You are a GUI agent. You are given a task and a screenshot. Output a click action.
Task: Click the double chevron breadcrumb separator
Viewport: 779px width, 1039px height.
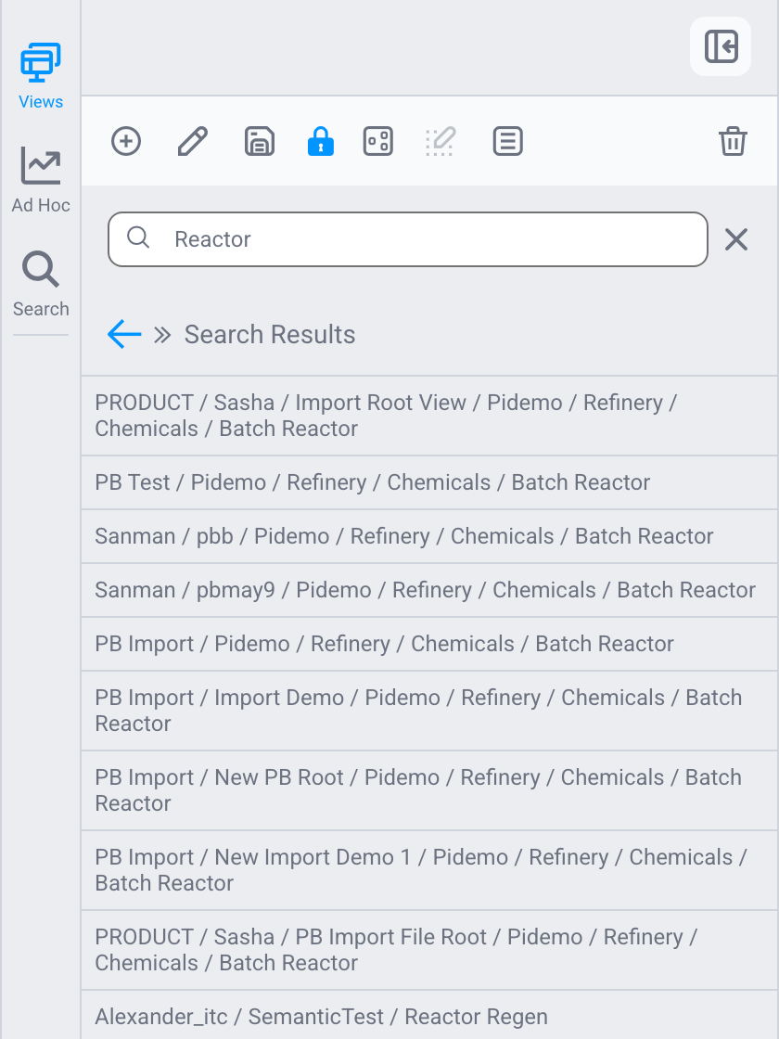[x=162, y=335]
